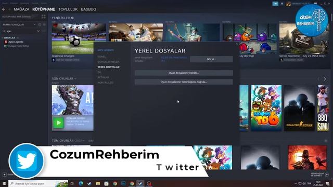333x187 pixels.
Task: Show previous recent games with left arrow
Action: point(318,79)
